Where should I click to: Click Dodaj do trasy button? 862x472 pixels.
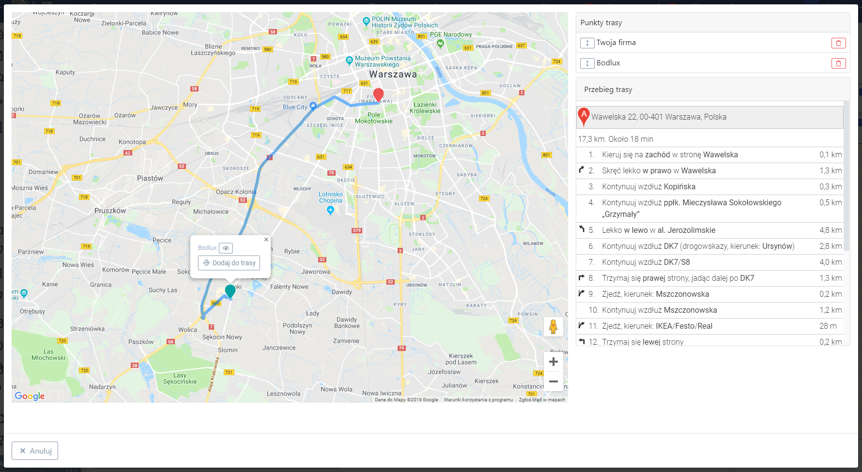[229, 263]
